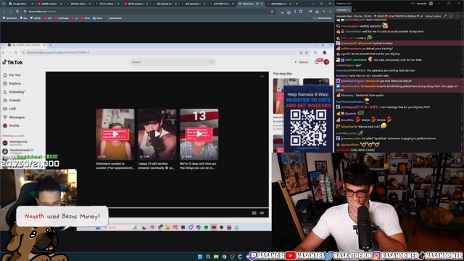
Task: Open File Explorer on Windows taskbar
Action: pos(216,257)
